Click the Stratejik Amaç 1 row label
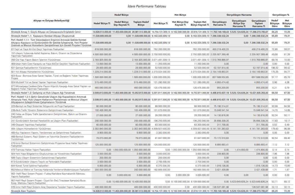The image size is (295, 195). tap(46, 32)
